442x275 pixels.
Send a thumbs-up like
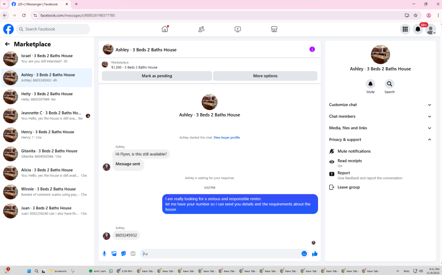click(315, 253)
